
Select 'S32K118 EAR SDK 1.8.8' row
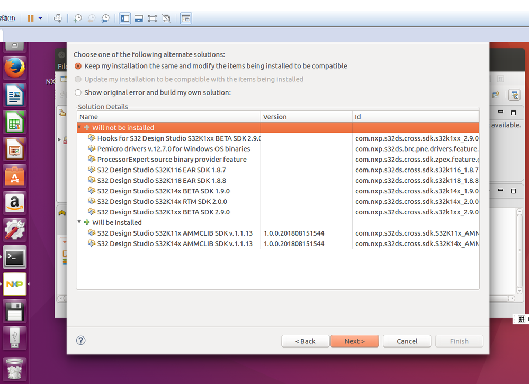[x=278, y=181]
